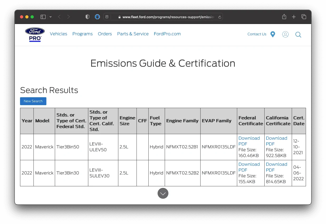Open the Parts & Service menu
Viewport: 326px width, 224px height.
pos(133,34)
